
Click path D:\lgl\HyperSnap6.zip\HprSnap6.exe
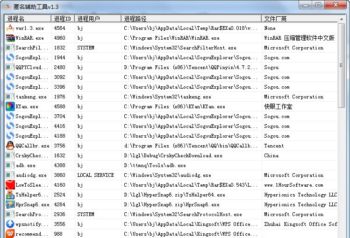[171, 204]
